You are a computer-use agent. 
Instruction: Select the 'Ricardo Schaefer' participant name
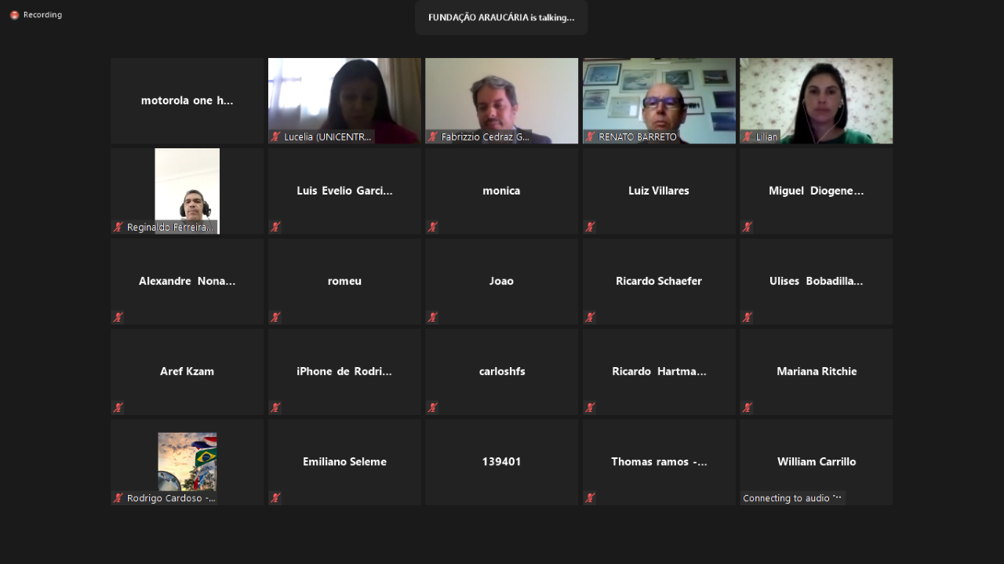tap(659, 281)
